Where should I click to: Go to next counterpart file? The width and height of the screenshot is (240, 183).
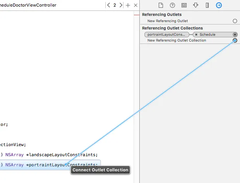[x=121, y=5]
